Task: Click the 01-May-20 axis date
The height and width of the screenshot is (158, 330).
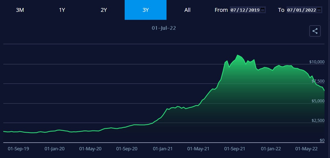Action: (90, 149)
